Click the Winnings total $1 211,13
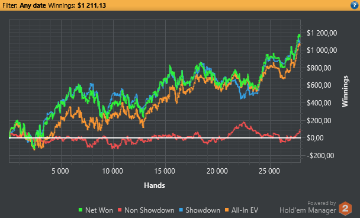This screenshot has height=218, width=360. click(x=92, y=5)
